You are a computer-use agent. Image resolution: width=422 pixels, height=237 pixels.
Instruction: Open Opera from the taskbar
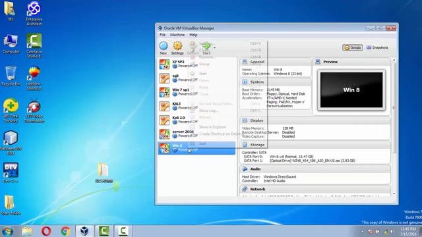46,231
